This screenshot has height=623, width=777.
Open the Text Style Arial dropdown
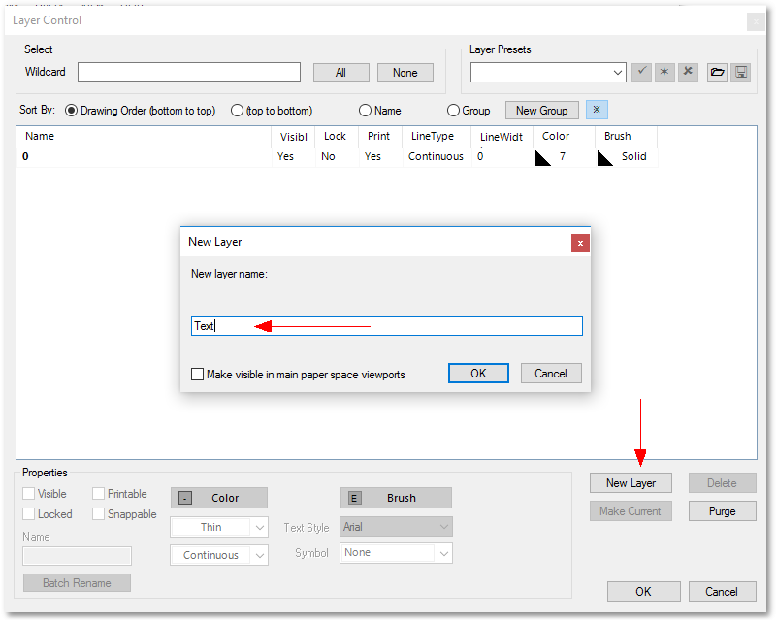[444, 527]
